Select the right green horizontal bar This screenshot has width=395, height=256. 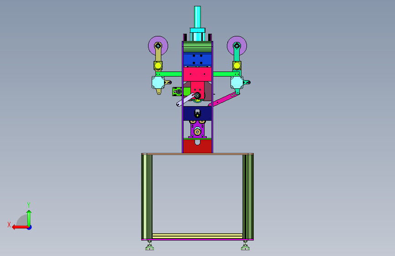coord(226,74)
